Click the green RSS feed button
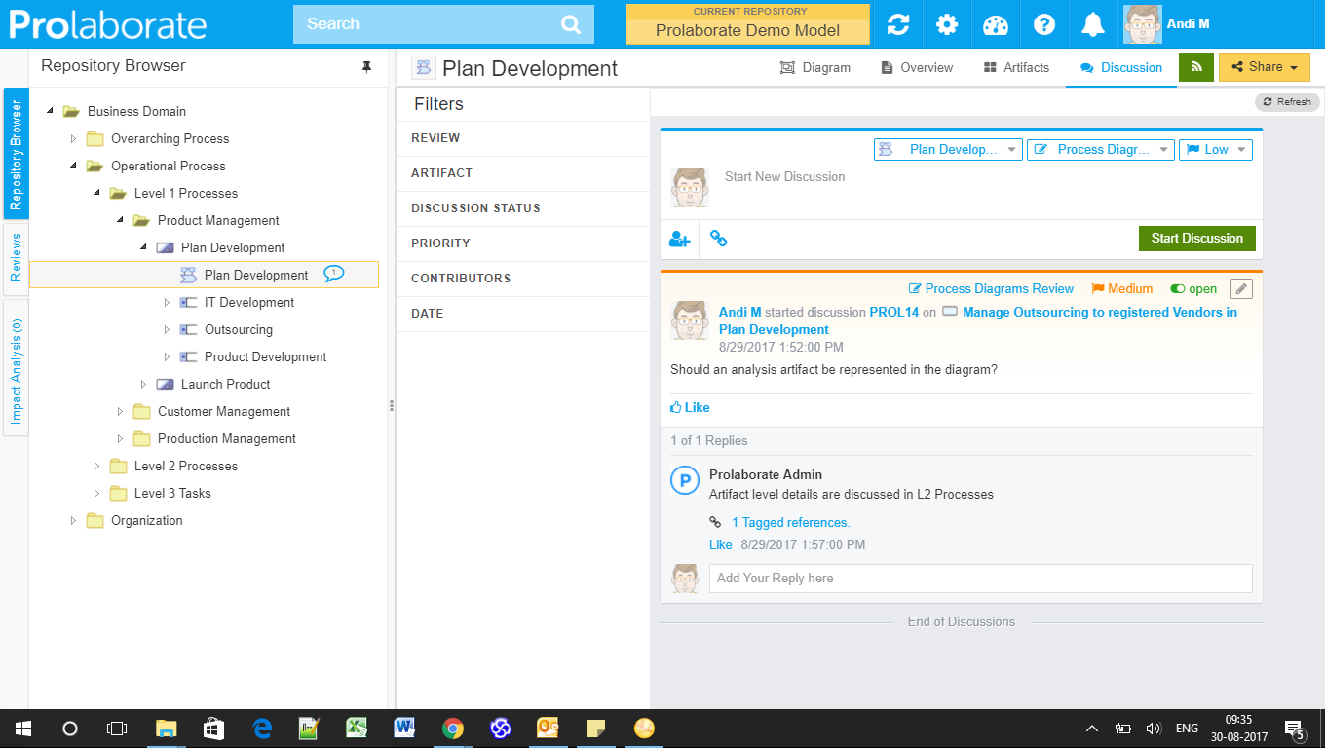The width and height of the screenshot is (1325, 748). 1196,67
